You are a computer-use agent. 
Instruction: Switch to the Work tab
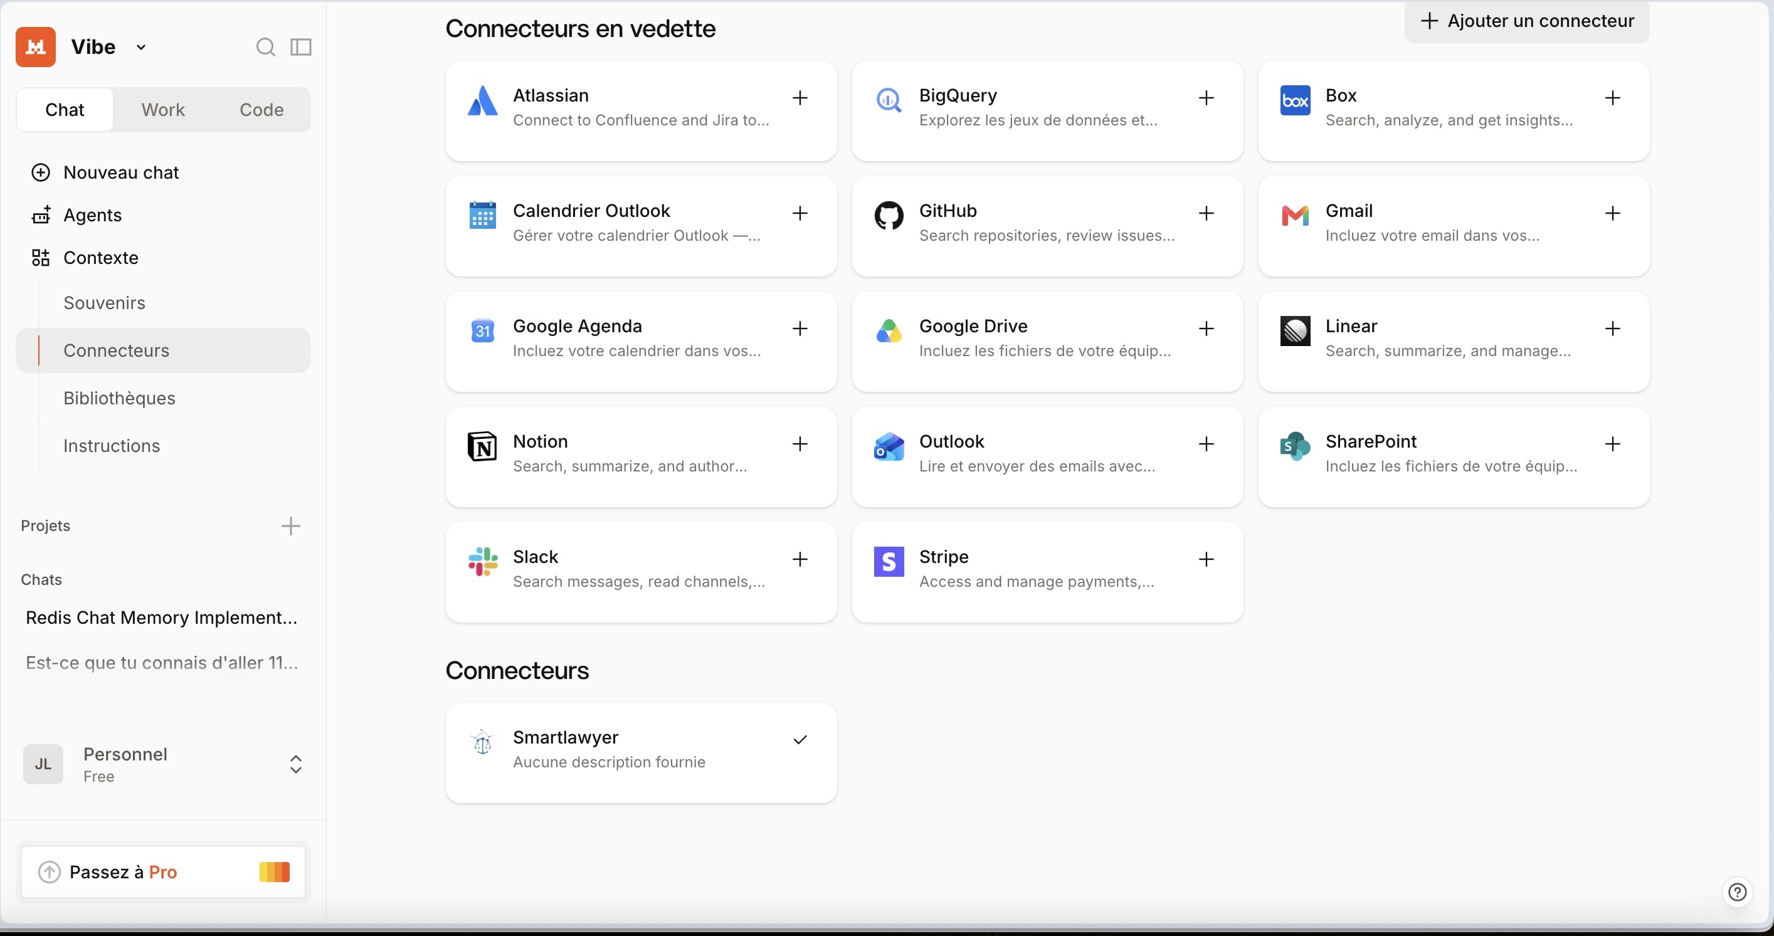tap(163, 110)
